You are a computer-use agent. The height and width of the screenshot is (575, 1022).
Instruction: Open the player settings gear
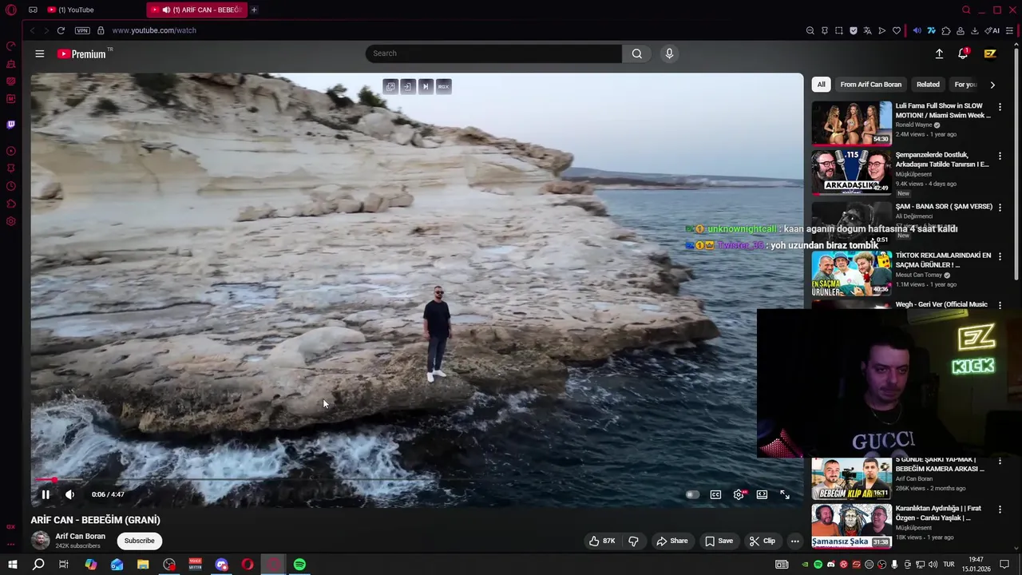(739, 494)
